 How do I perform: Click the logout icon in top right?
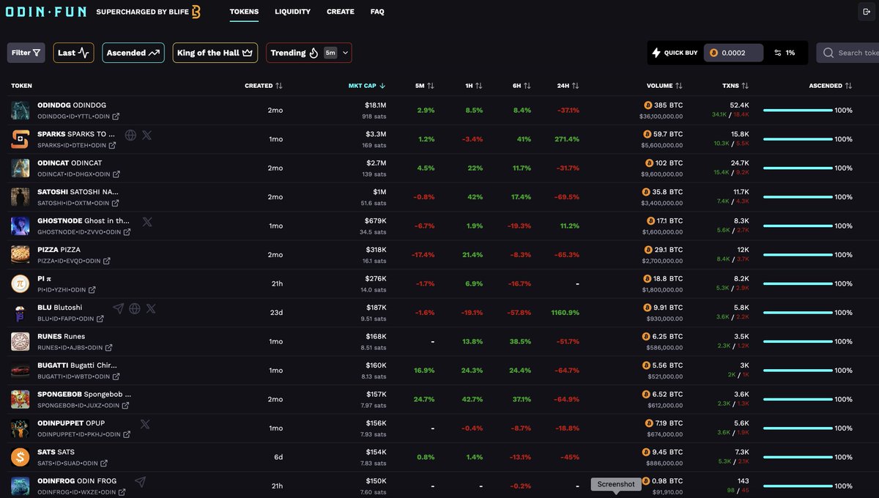coord(867,12)
